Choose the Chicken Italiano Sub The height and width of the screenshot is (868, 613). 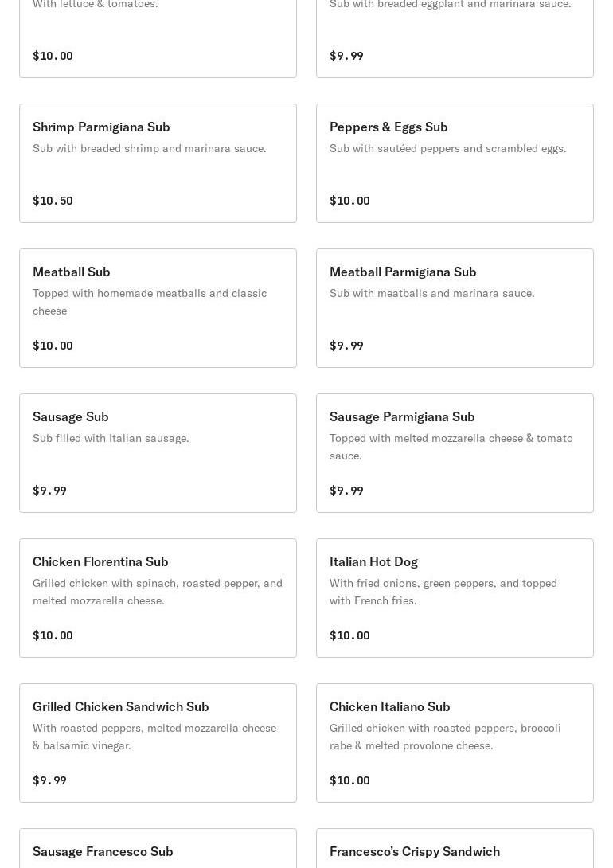pyautogui.click(x=455, y=744)
